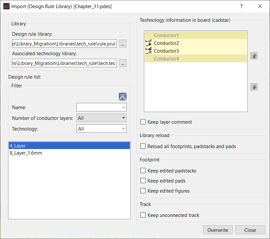Toggle Keep edited padstacks option

[143, 170]
